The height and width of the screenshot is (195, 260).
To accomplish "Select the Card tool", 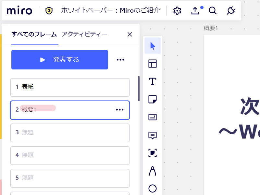I will (x=153, y=117).
